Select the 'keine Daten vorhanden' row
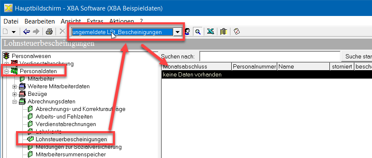 point(267,74)
